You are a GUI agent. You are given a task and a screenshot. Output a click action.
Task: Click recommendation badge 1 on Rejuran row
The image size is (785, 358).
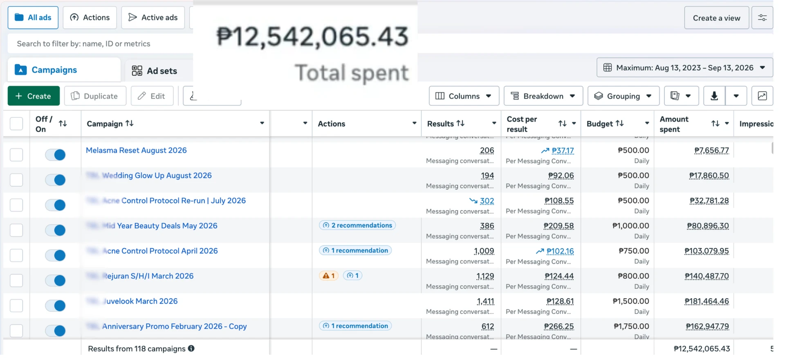click(353, 276)
